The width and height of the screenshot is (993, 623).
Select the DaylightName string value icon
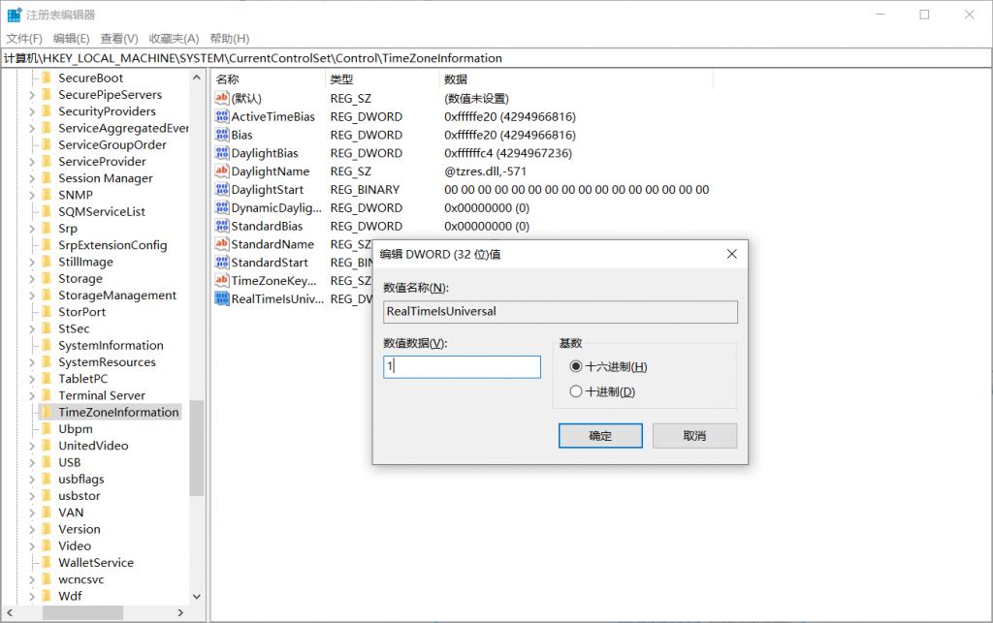[x=222, y=171]
